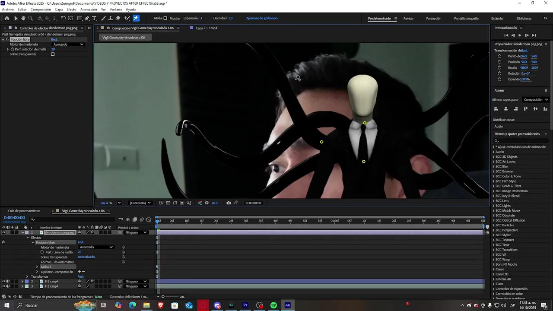Viewport: 553px width, 311px height.
Task: Select the Rectangle shape tool
Action: [x=80, y=18]
